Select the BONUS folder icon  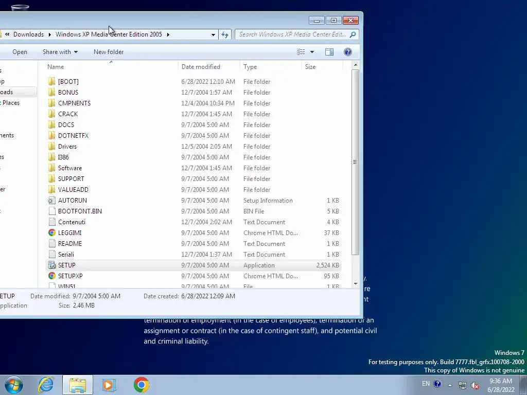pos(51,93)
